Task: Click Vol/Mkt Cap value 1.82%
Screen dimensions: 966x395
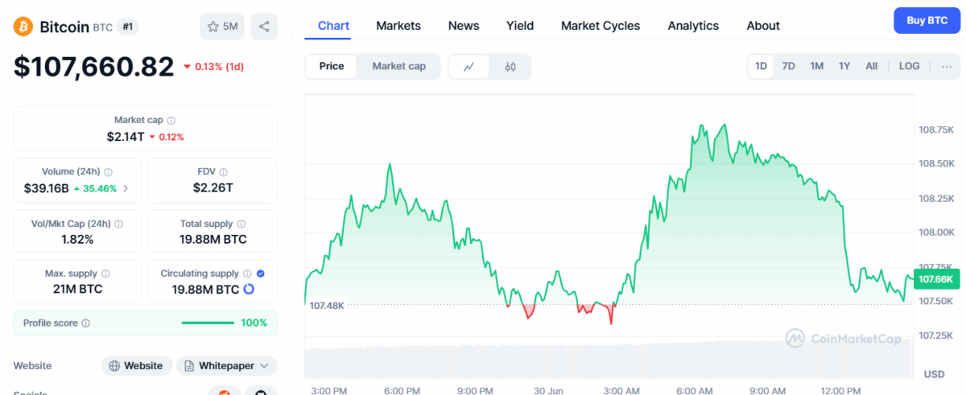Action: pos(77,240)
